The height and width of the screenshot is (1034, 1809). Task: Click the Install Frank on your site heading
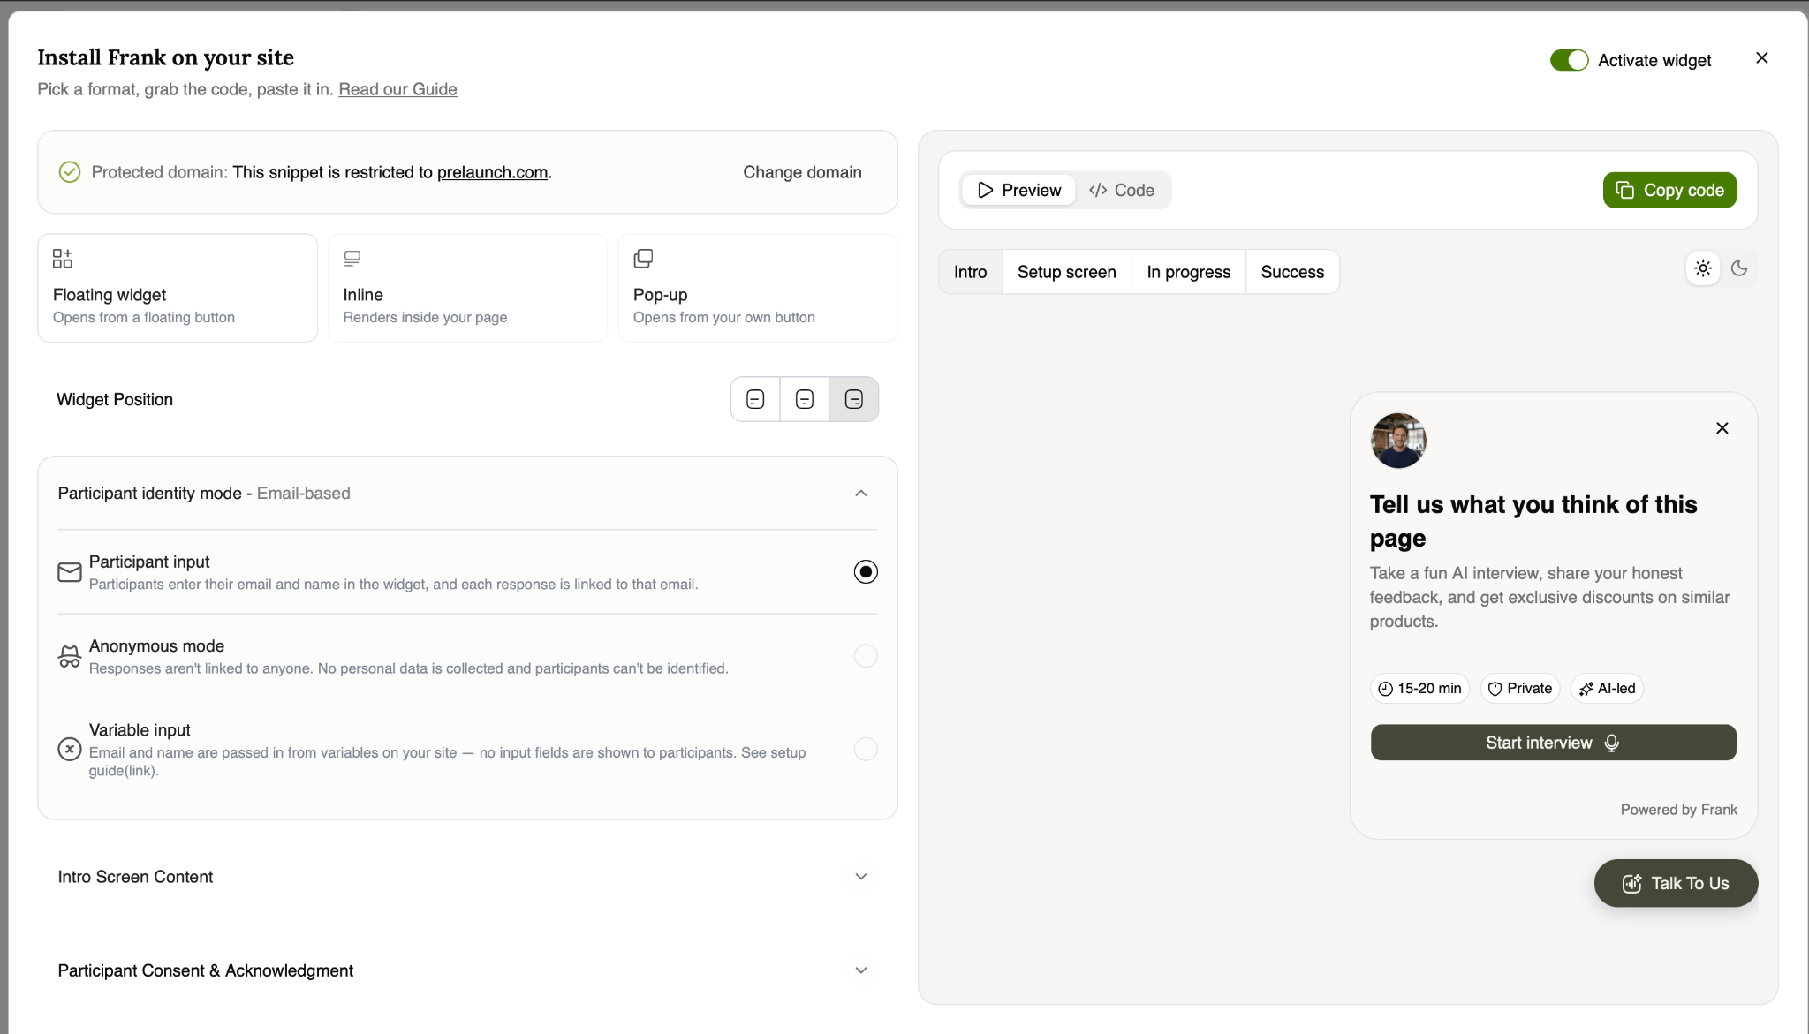(165, 57)
